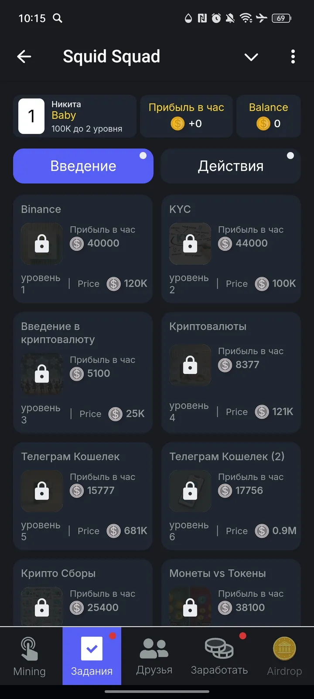Viewport: 314px width, 699px height.
Task: Tap the back arrow icon
Action: [x=24, y=56]
